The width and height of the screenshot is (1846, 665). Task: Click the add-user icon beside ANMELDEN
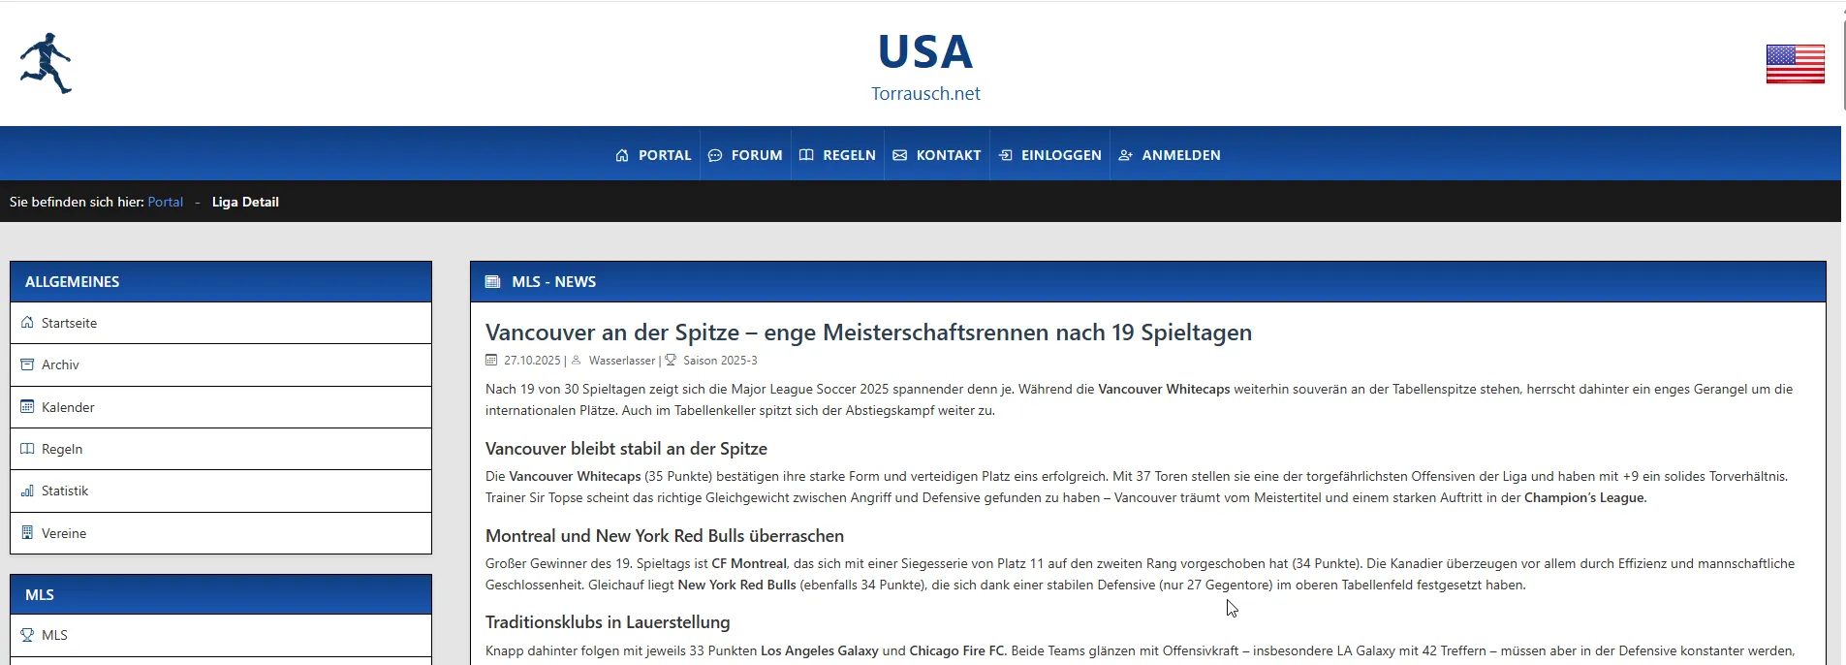click(1125, 155)
